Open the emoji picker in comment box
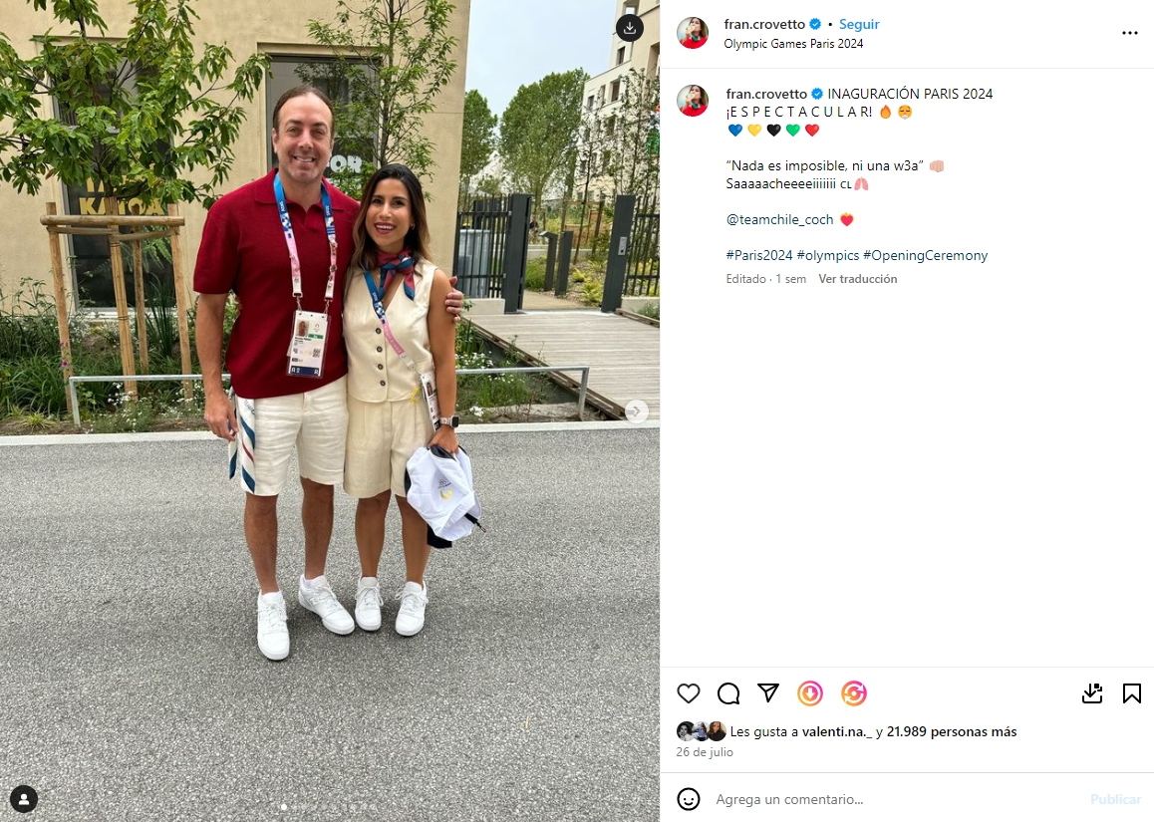Screen dimensions: 1154x822 tap(689, 799)
